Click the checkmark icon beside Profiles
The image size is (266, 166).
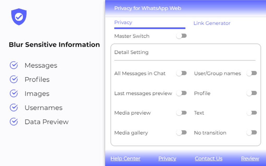[x=14, y=79]
